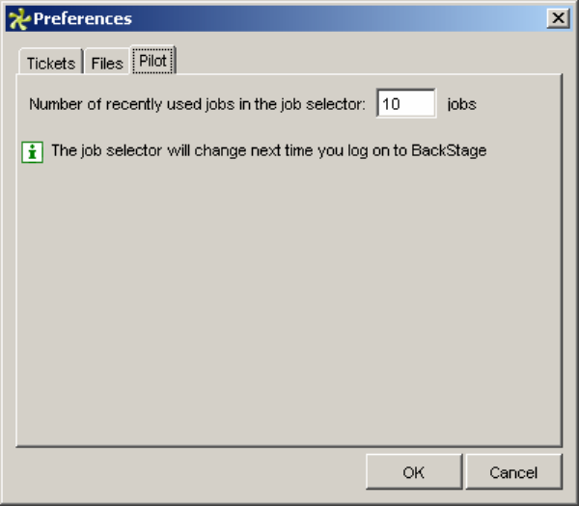Click the green info icon
This screenshot has width=579, height=506.
[33, 151]
